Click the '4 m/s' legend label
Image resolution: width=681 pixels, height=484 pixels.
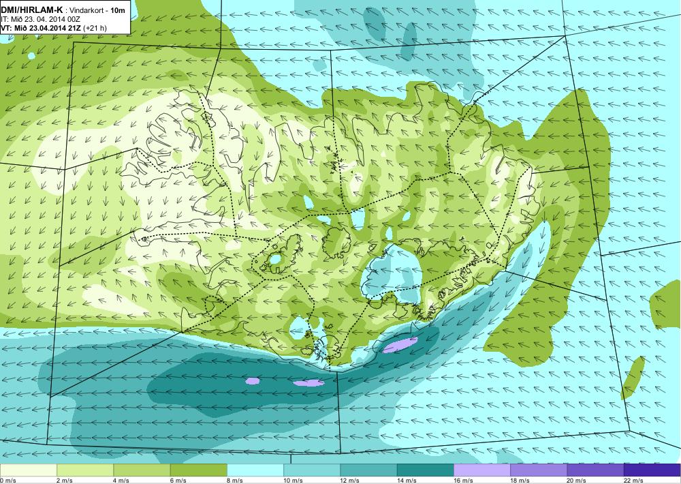click(x=121, y=481)
